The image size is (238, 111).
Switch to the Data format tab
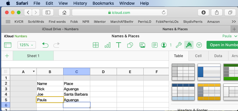218,56
